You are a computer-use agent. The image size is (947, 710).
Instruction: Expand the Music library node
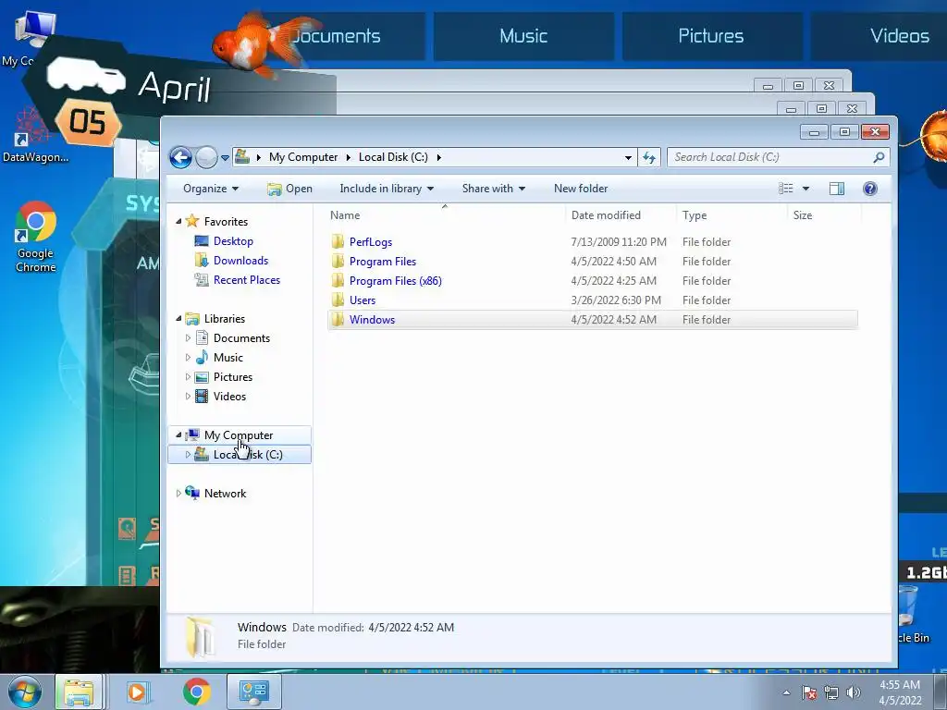188,358
